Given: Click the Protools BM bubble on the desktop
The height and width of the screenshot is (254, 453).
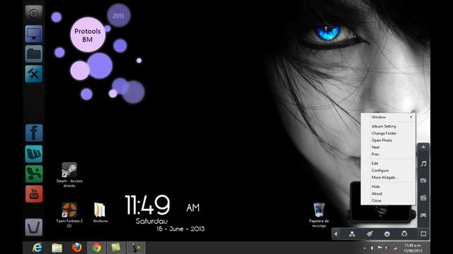Looking at the screenshot, I should (88, 35).
